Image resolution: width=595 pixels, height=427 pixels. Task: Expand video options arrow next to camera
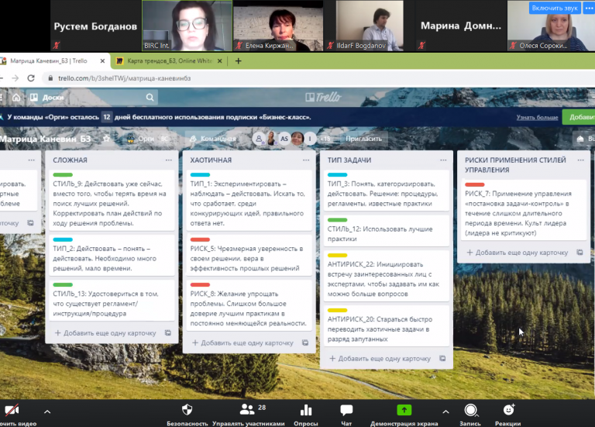(47, 412)
